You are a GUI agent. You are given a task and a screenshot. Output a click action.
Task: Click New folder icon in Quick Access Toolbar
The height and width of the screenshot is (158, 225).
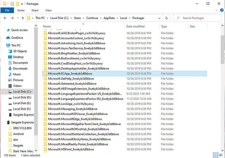point(18,4)
